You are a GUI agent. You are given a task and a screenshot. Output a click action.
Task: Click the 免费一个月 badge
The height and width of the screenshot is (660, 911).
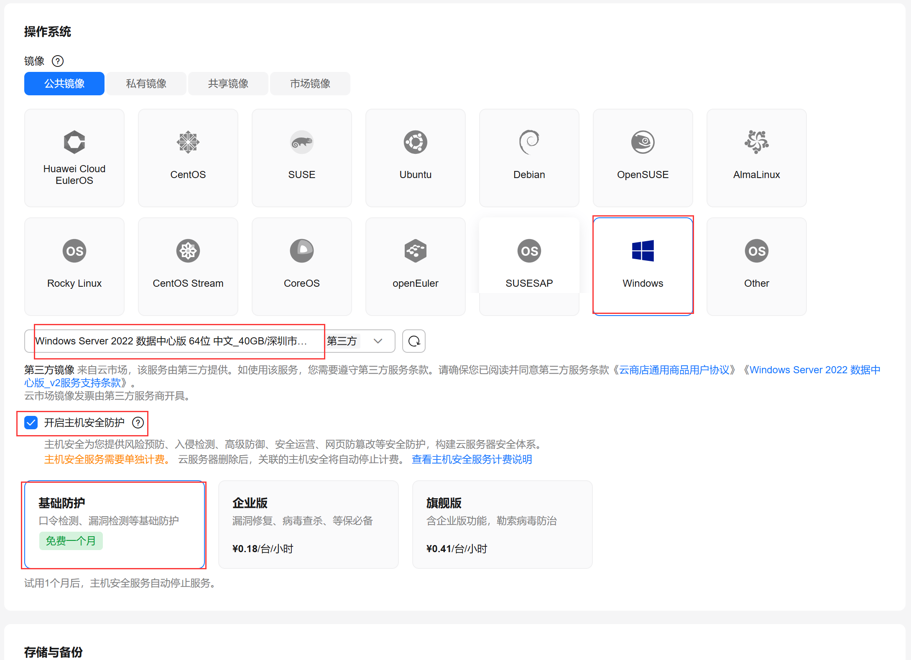coord(71,541)
